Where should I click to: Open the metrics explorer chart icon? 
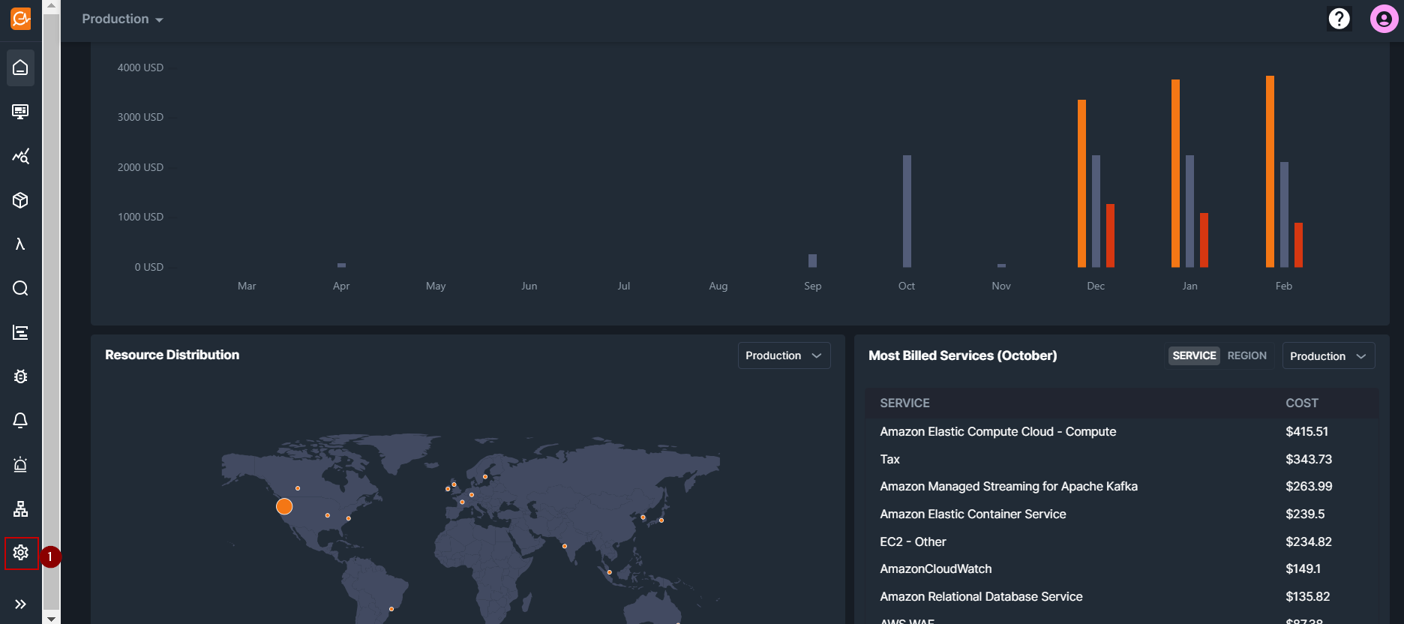tap(20, 156)
